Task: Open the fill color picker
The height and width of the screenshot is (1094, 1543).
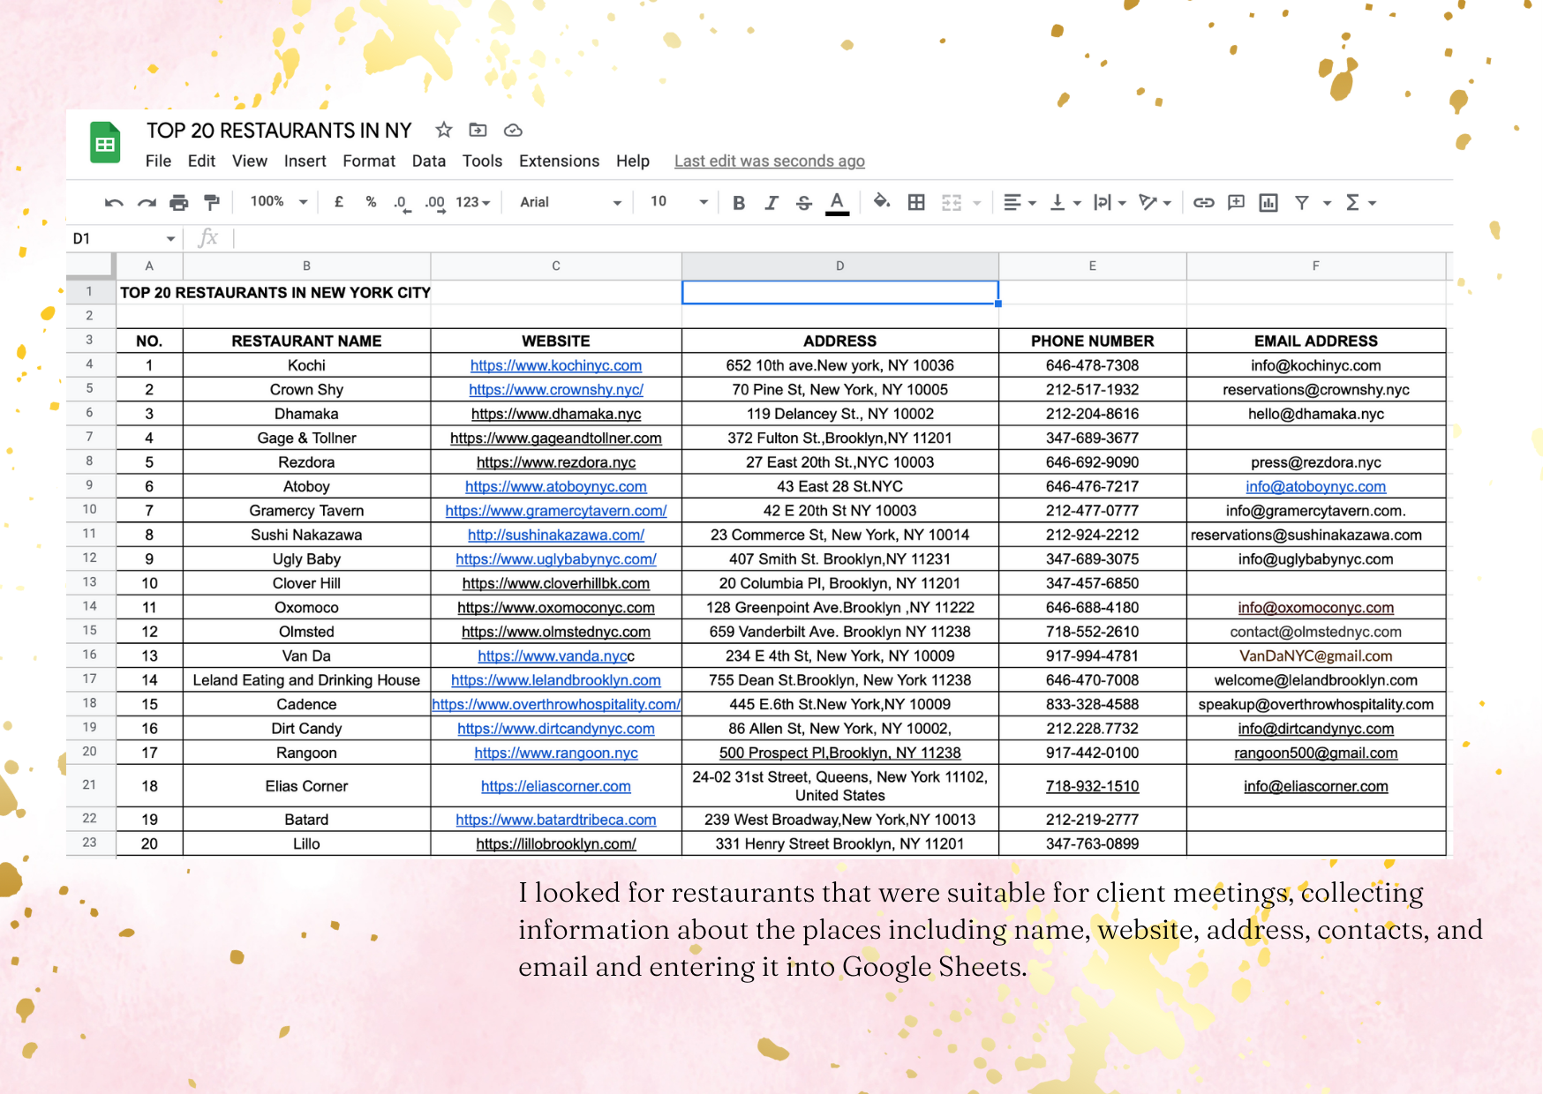Action: 881,202
